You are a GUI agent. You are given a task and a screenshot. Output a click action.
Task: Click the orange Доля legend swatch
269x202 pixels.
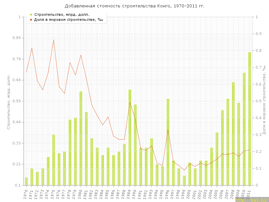(x=31, y=20)
